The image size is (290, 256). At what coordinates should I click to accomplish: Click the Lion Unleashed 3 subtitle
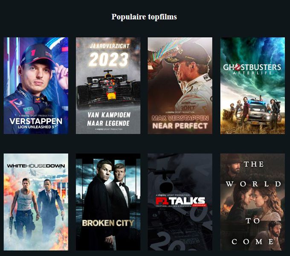pos(36,127)
